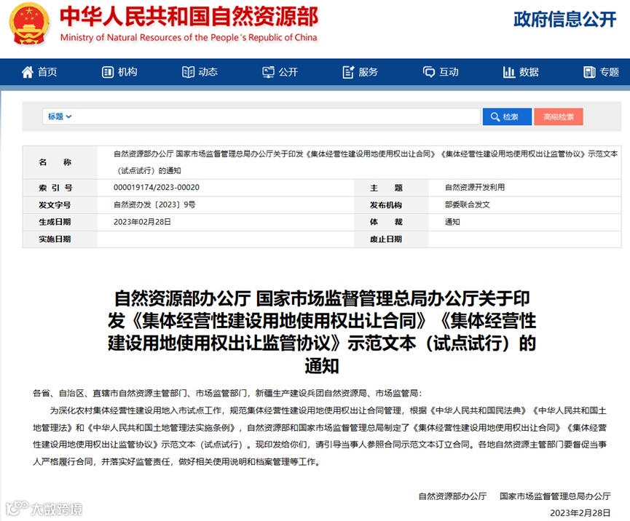This screenshot has height=521, width=630.
Task: Click index number 000019174/2023-00020
Action: click(157, 188)
